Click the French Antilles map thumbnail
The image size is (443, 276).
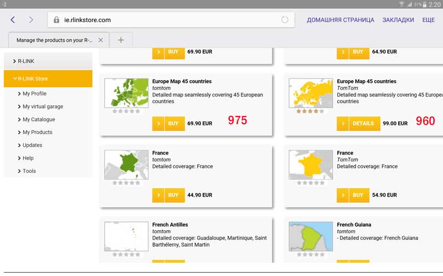[126, 236]
